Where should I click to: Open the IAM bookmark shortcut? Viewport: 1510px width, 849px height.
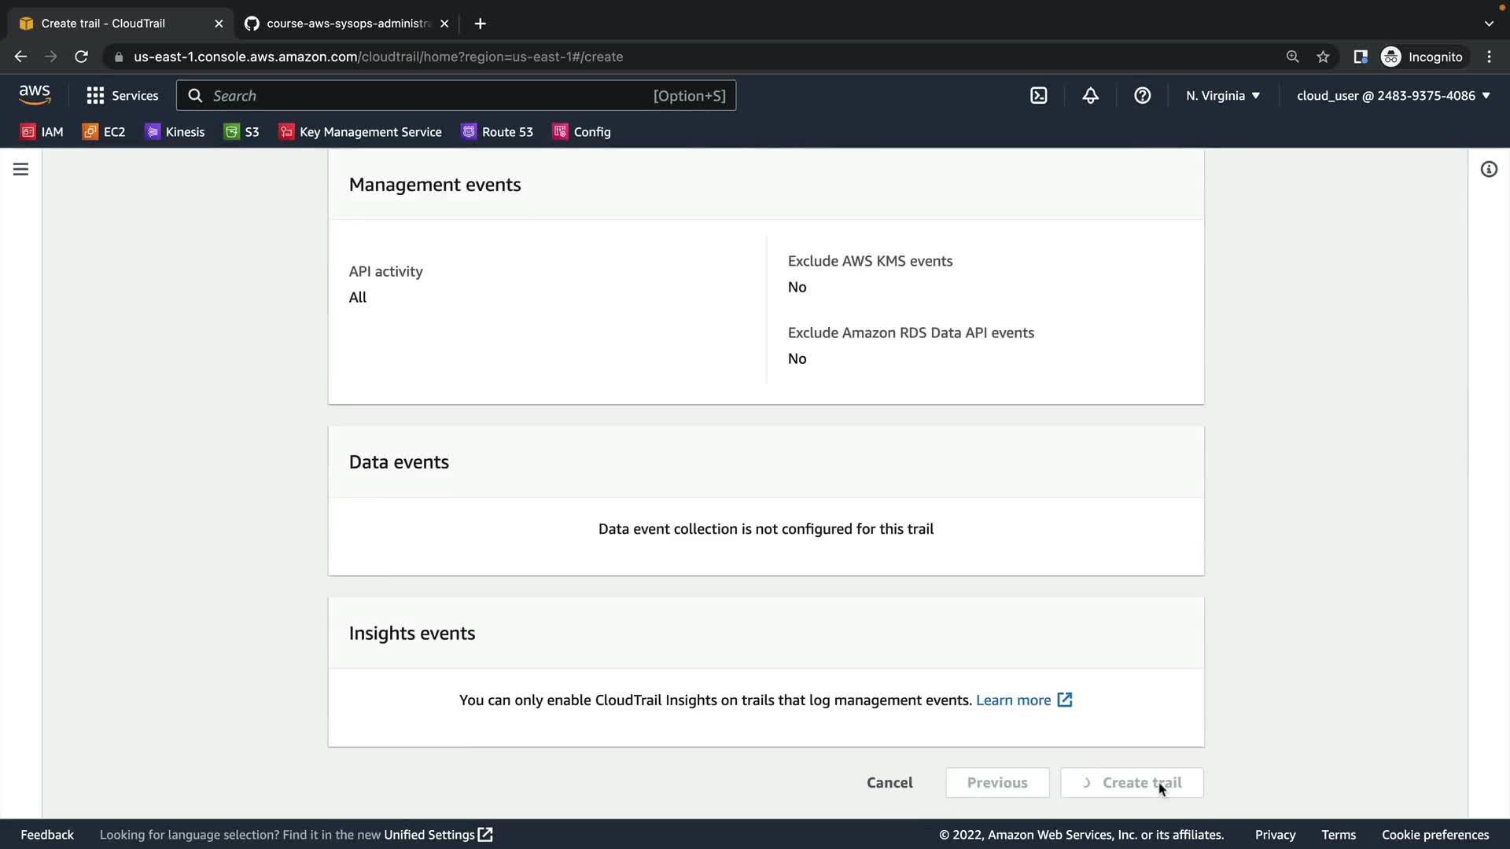click(42, 131)
